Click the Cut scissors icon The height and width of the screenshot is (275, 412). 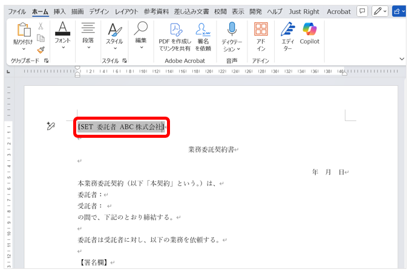pos(41,26)
